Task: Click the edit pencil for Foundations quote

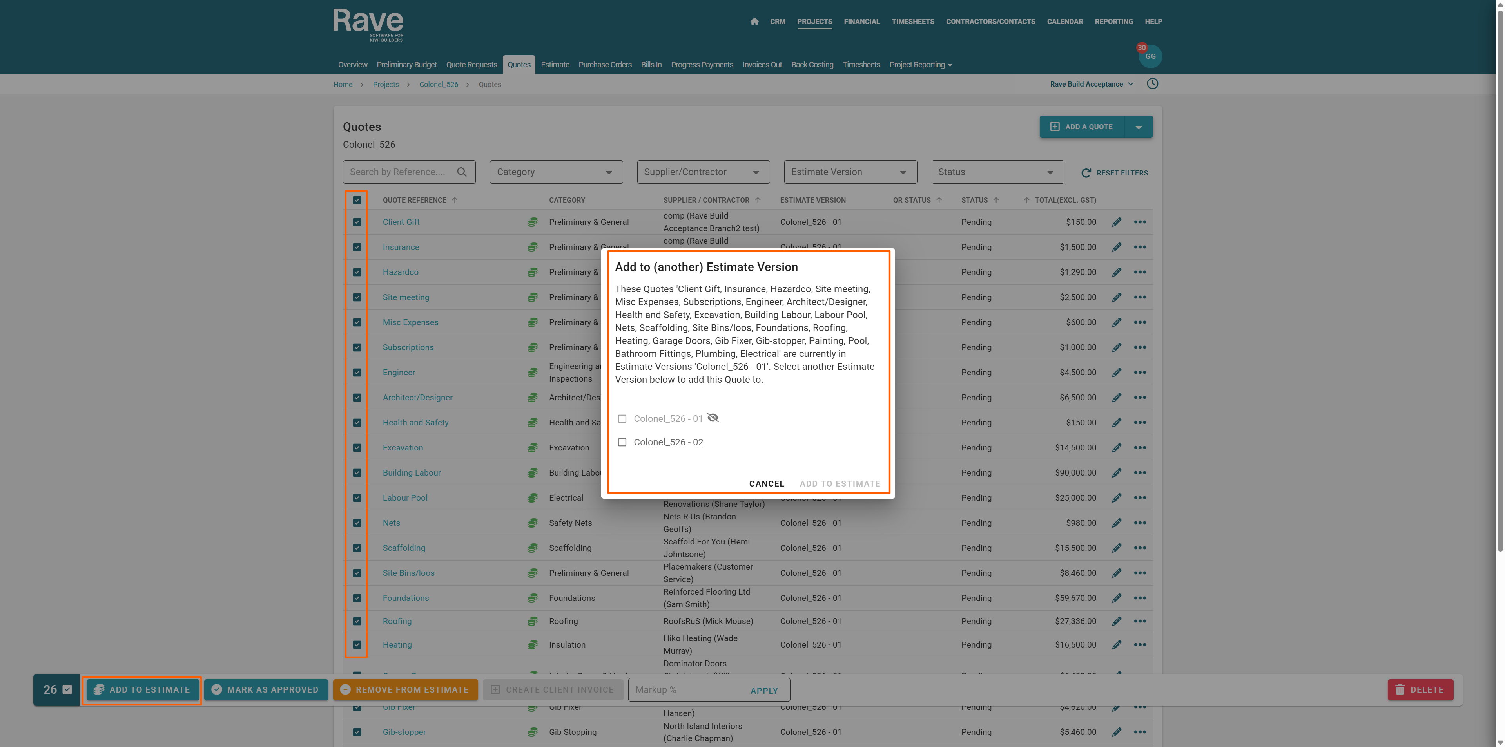Action: click(1117, 598)
